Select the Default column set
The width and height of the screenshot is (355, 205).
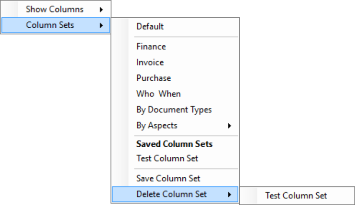coord(150,26)
